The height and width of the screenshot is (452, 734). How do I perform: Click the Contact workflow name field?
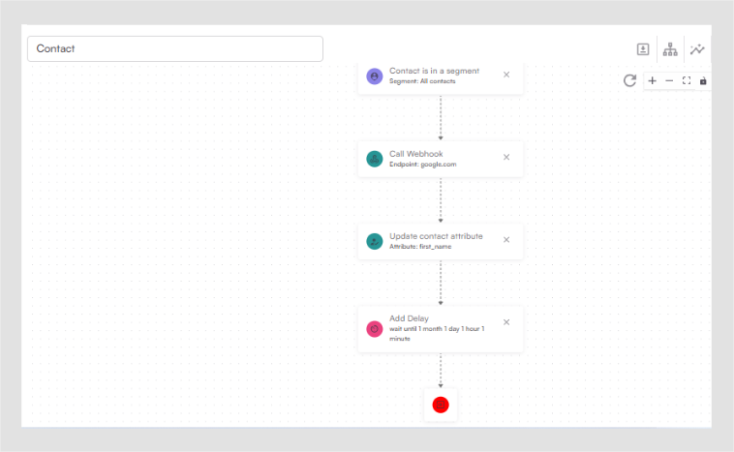[x=174, y=48]
